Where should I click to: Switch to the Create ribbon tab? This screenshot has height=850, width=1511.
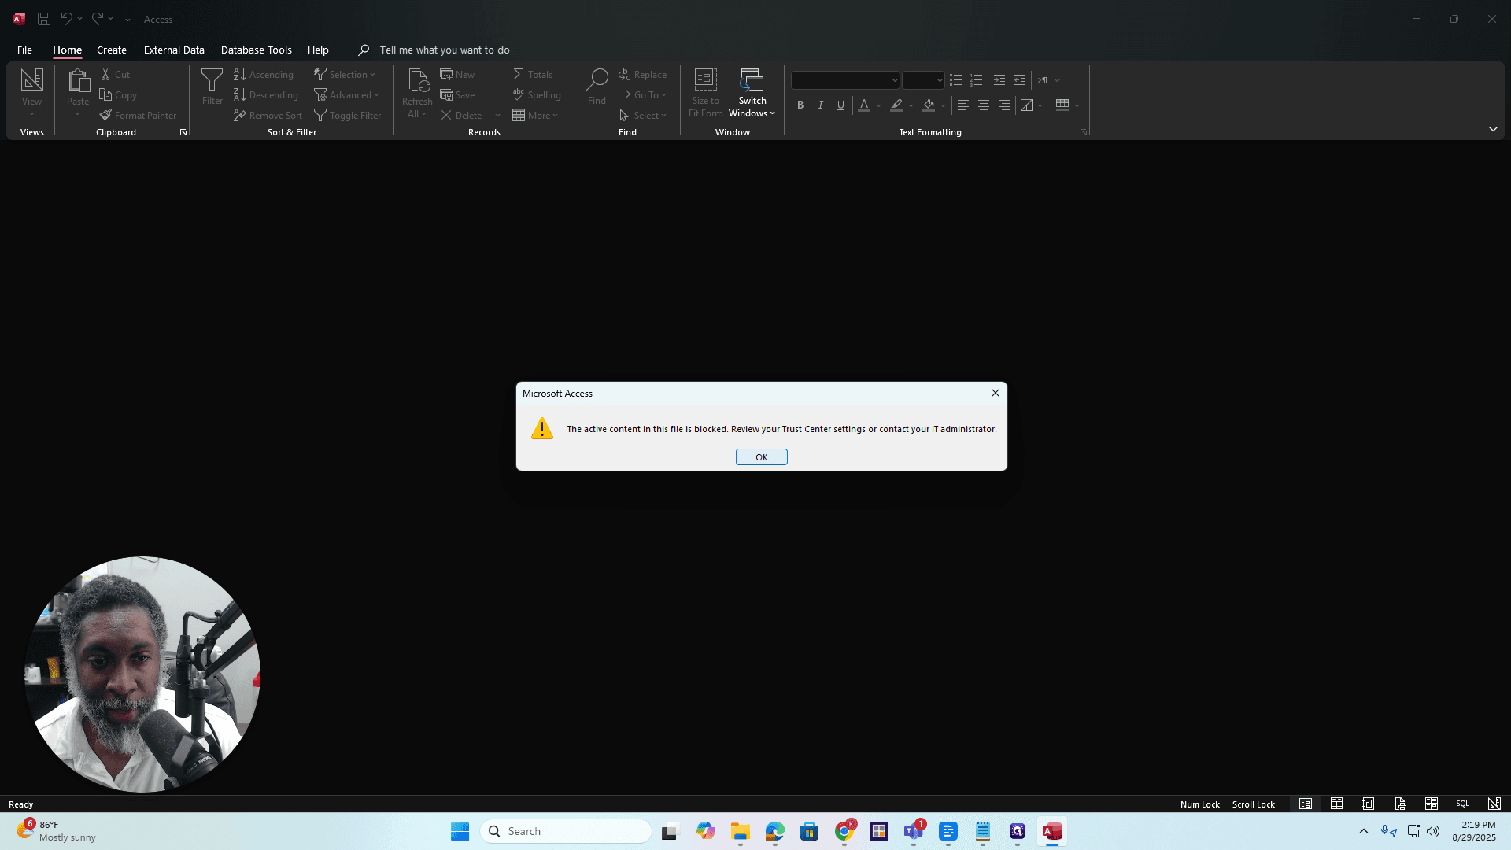tap(112, 50)
